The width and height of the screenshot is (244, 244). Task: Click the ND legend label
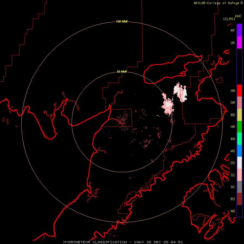tap(233, 211)
